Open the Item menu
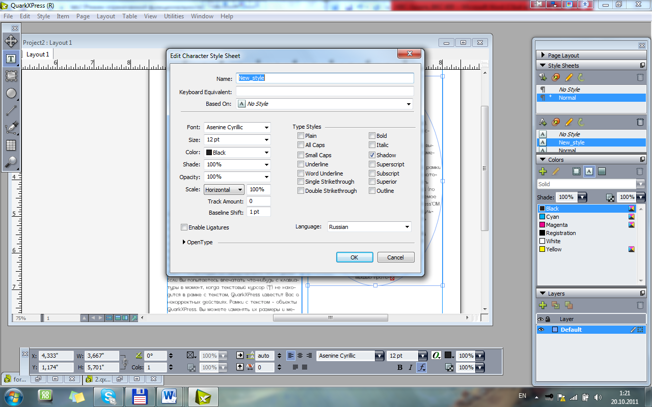The height and width of the screenshot is (407, 652). 63,16
